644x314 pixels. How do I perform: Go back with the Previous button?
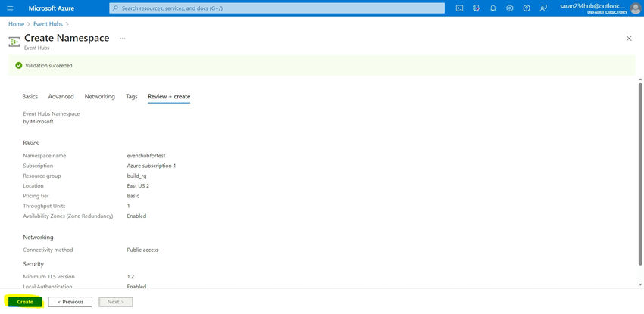[70, 302]
